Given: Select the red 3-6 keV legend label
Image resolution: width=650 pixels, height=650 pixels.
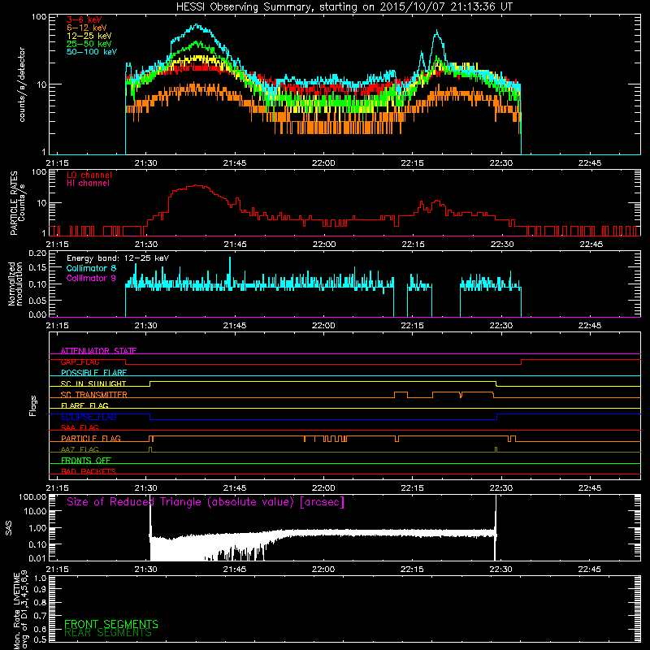Looking at the screenshot, I should (x=84, y=19).
